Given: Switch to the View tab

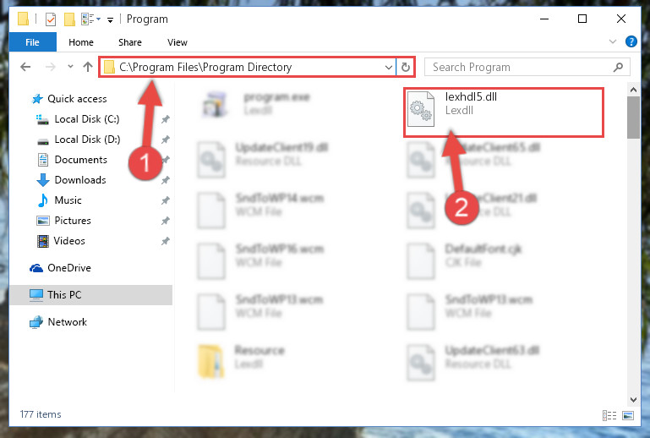Looking at the screenshot, I should [x=177, y=42].
